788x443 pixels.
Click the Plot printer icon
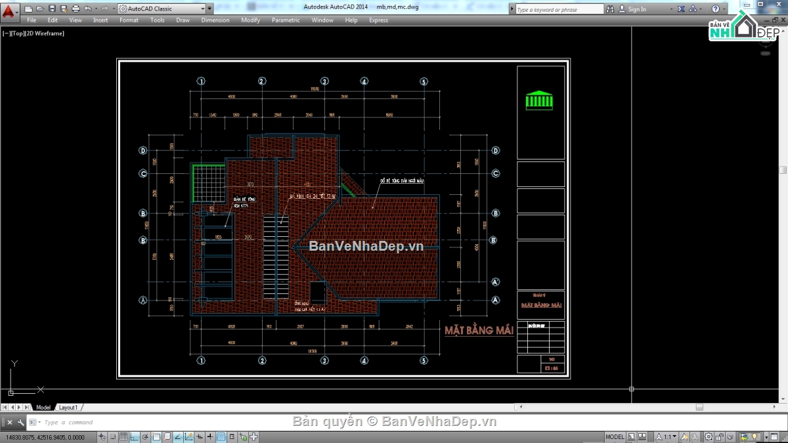(75, 9)
